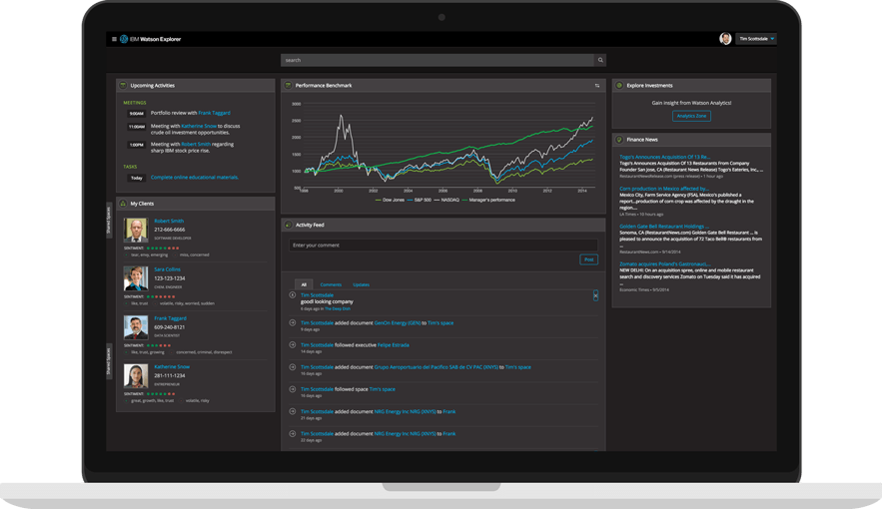Open Frank Taggard's client photo
This screenshot has height=509, width=882.
coord(136,327)
